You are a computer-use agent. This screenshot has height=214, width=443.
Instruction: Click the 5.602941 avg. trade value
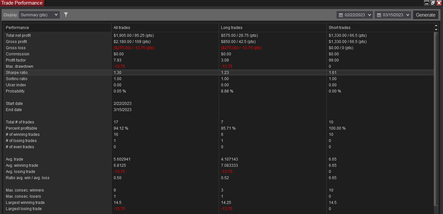(122, 159)
